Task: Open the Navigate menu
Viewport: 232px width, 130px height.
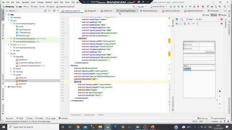Action: tap(25, 2)
